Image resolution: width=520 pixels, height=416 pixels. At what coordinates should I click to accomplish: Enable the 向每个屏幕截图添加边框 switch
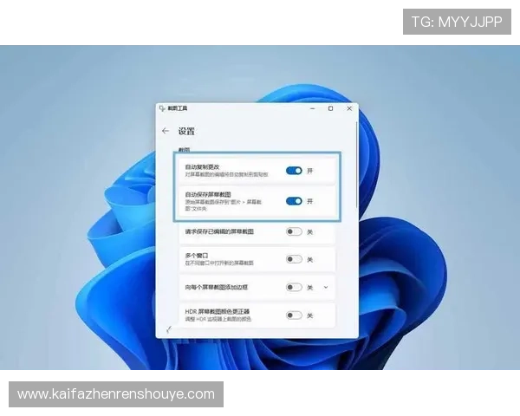tap(294, 287)
